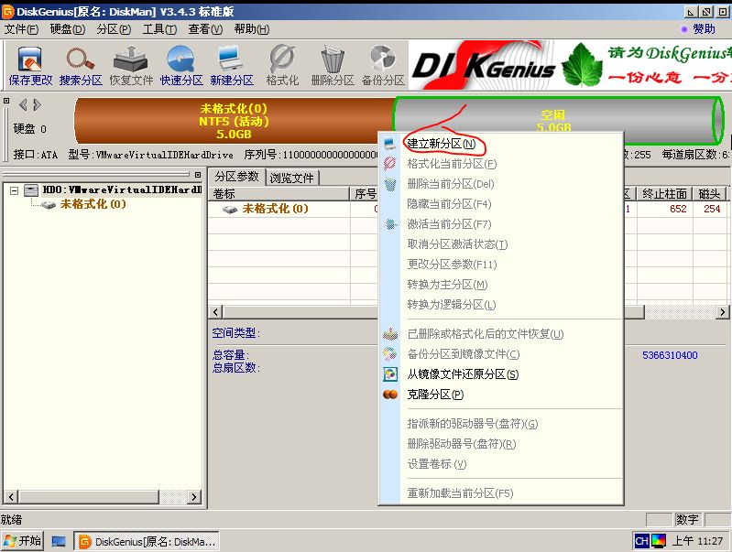
Task: Click the Windows 开始 Start button
Action: [22, 541]
